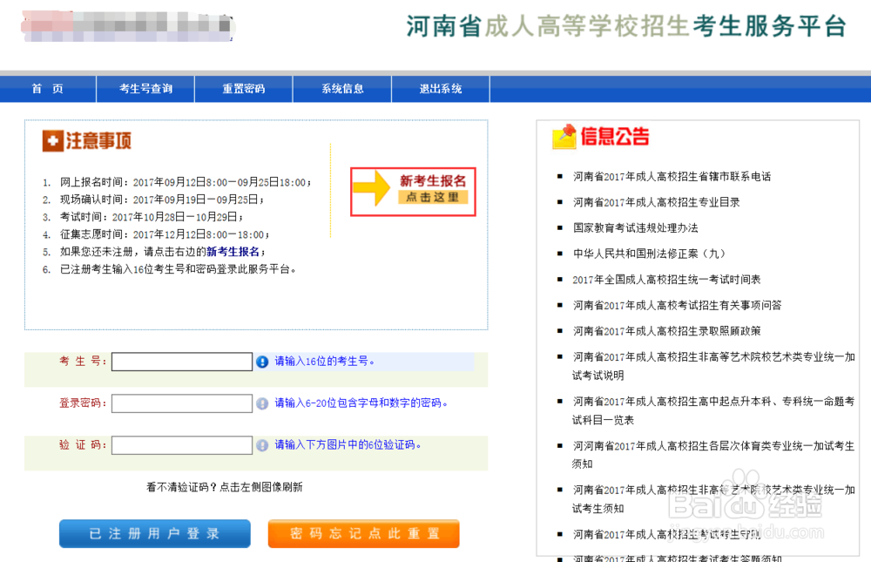The width and height of the screenshot is (871, 562).
Task: Open the 首页 navigation item
Action: click(x=48, y=89)
